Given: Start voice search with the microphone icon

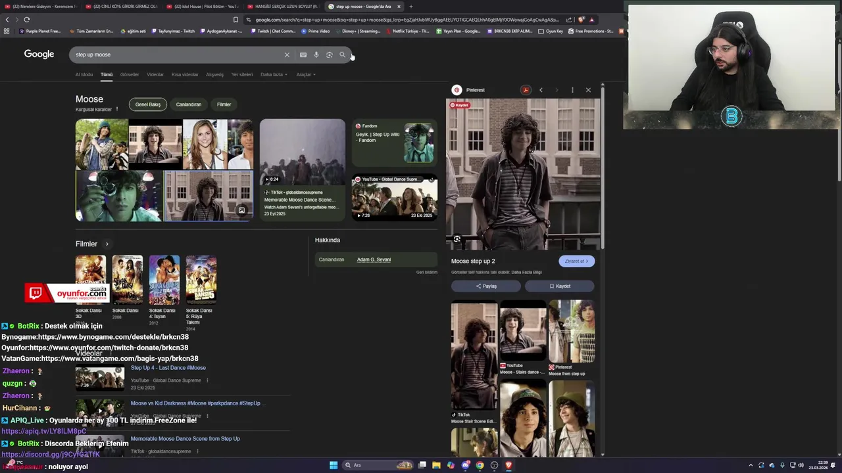Looking at the screenshot, I should (316, 55).
